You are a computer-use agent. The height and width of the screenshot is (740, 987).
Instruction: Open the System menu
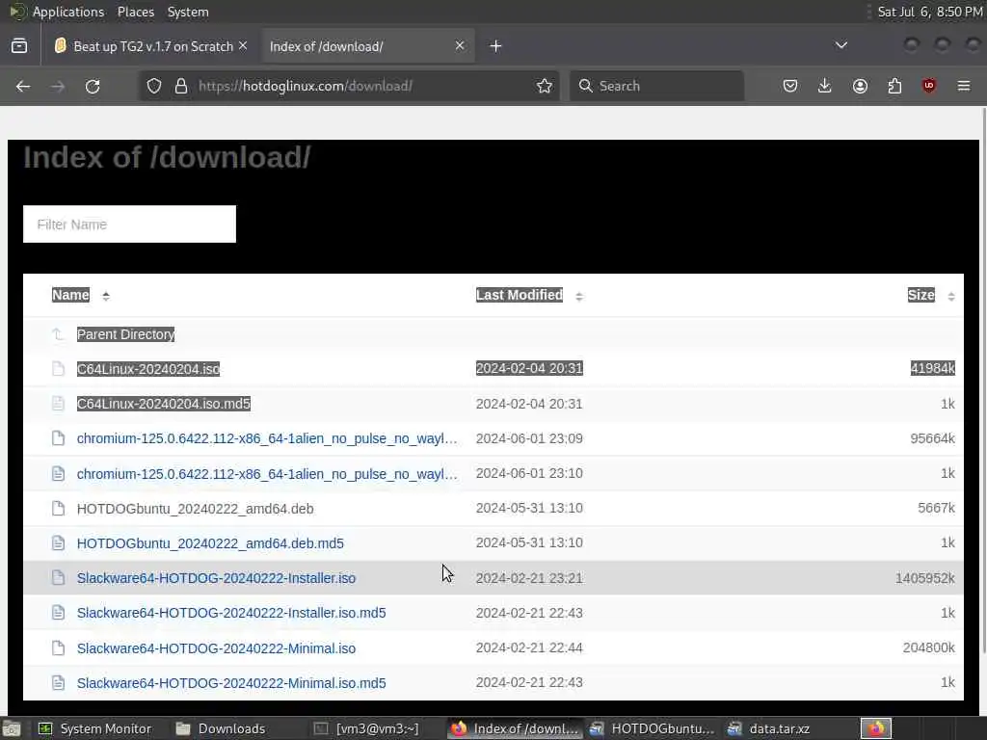pyautogui.click(x=188, y=12)
